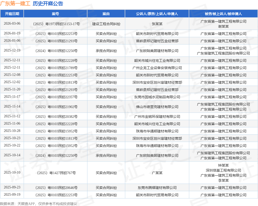Click the date 2025-11-14
The image size is (258, 206).
pos(12,107)
